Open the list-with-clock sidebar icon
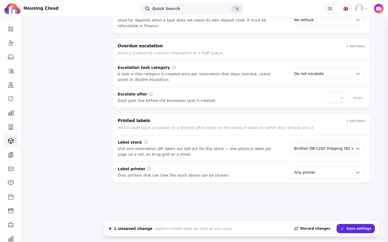The width and height of the screenshot is (388, 242). coord(11,71)
